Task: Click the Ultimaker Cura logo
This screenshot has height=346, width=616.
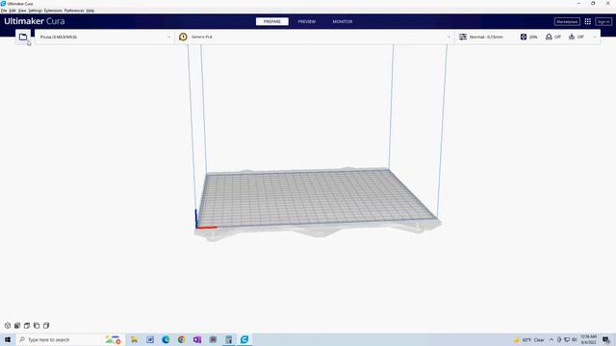Action: [35, 21]
